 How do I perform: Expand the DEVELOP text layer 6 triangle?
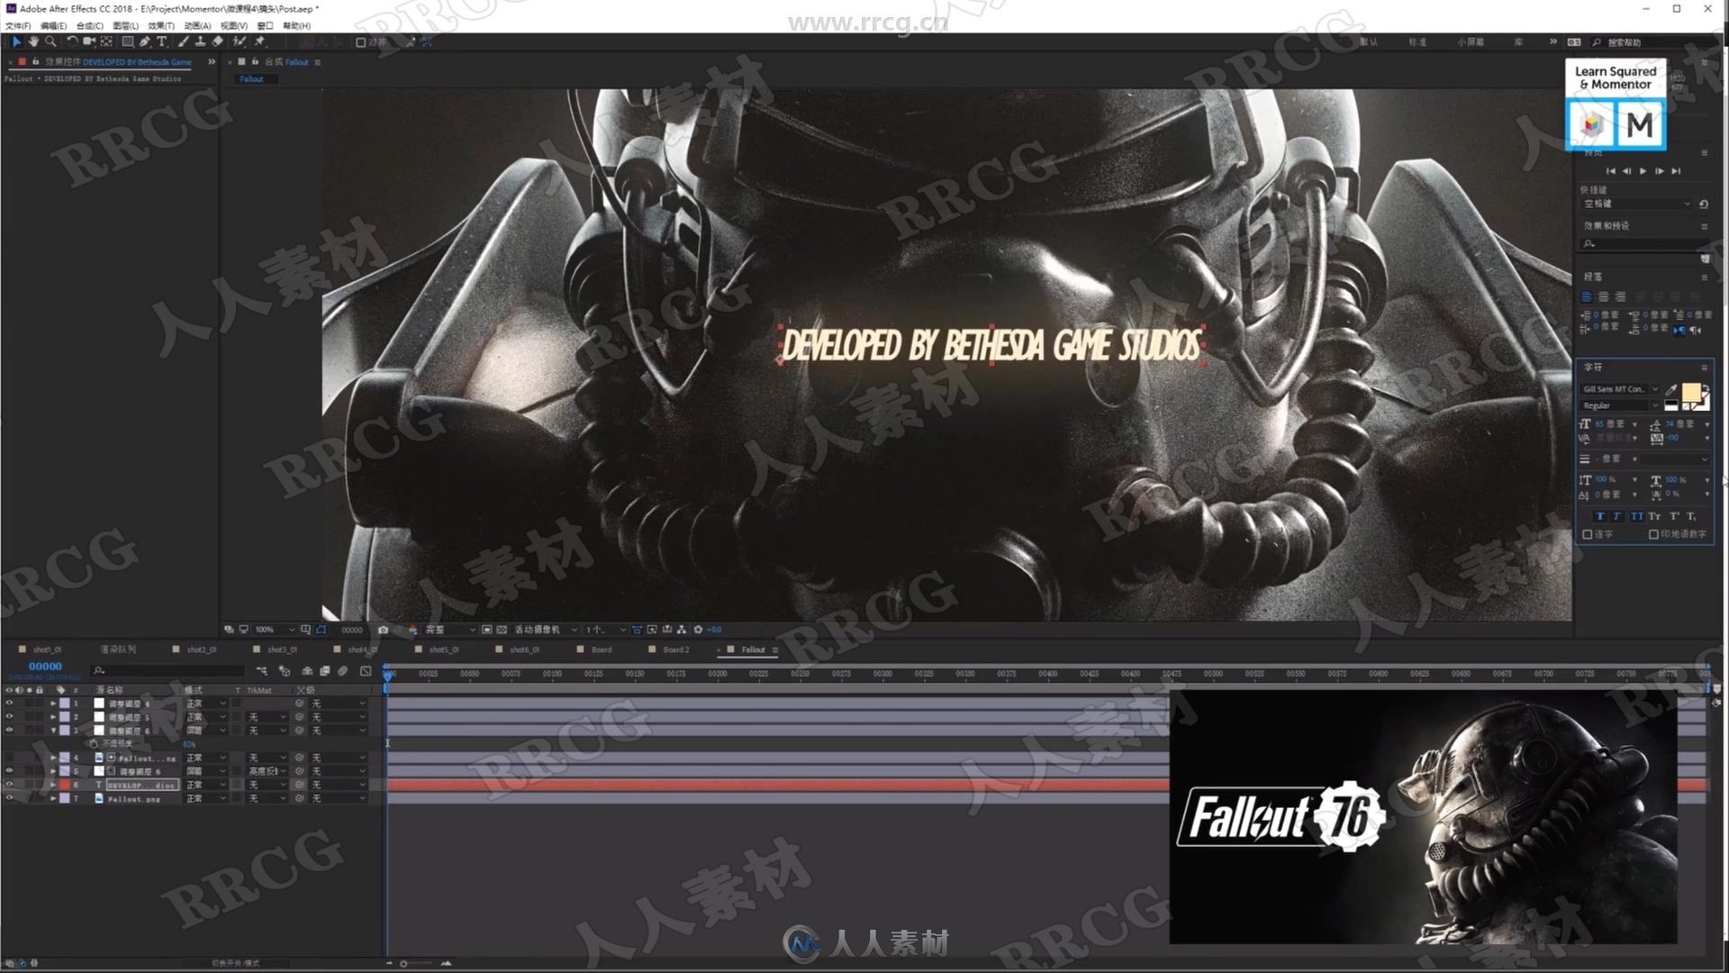[53, 785]
